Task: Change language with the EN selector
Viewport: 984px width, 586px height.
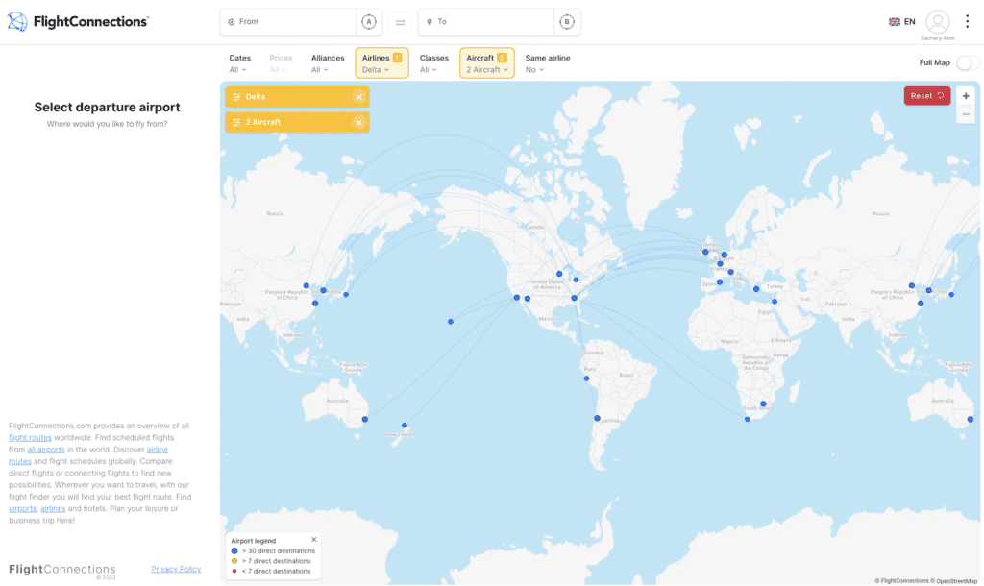Action: [x=902, y=21]
